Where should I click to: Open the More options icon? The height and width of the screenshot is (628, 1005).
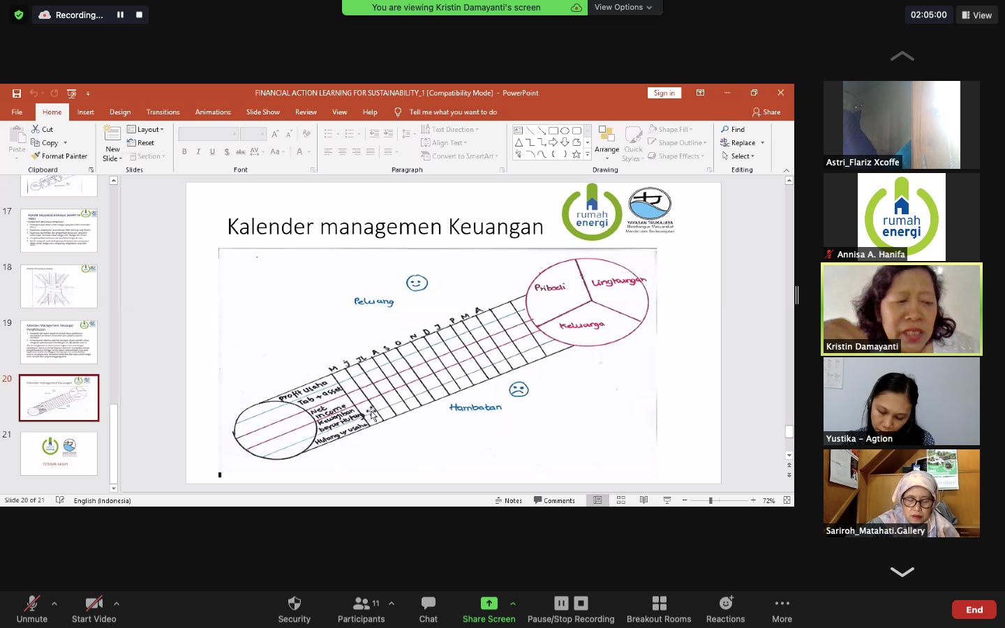tap(782, 603)
